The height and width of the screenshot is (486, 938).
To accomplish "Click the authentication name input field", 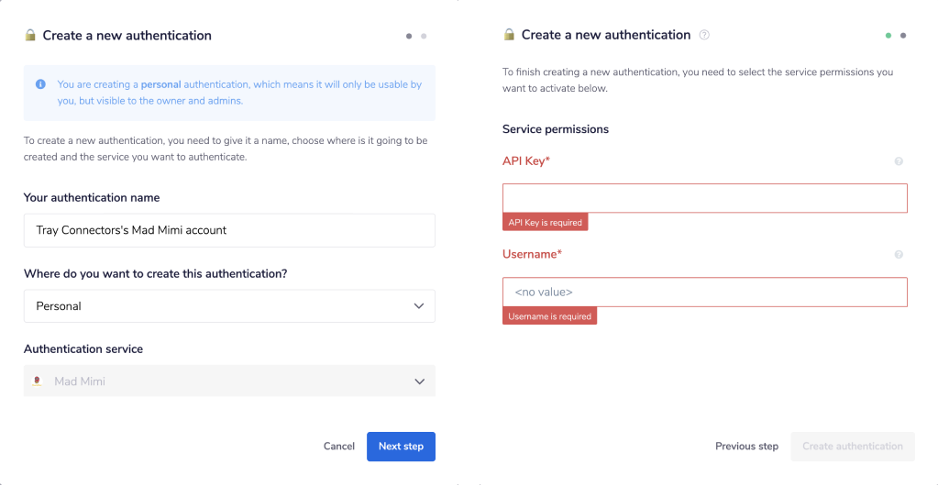I will (x=229, y=230).
